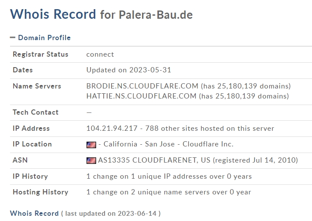Click the IP History row value

coord(169,177)
